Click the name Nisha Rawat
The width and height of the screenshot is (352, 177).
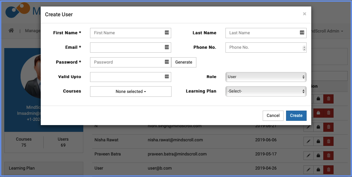click(x=106, y=140)
